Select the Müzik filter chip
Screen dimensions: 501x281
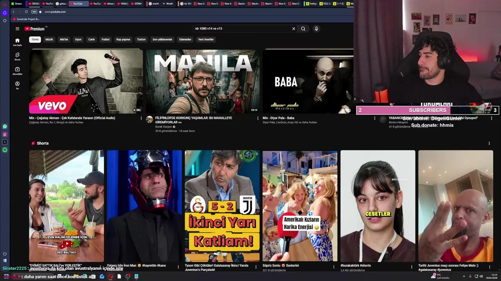click(49, 39)
